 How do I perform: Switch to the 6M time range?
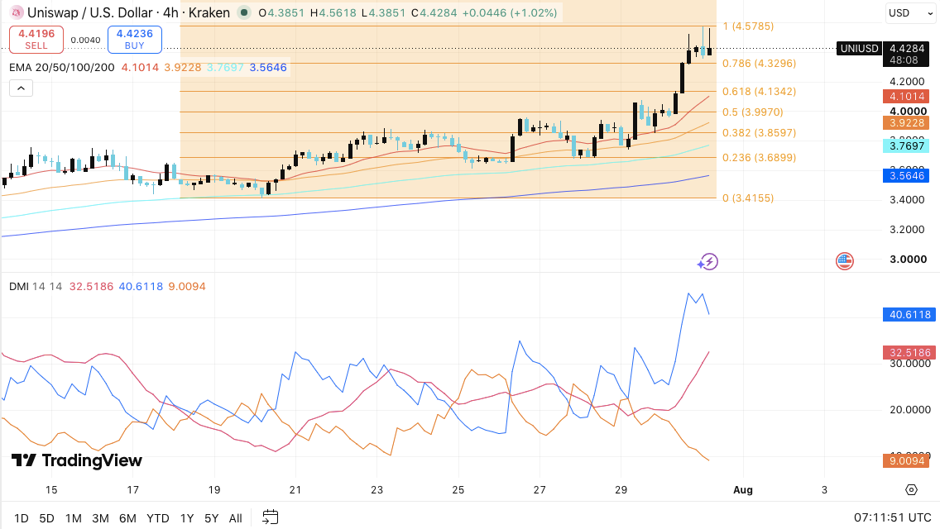[127, 518]
